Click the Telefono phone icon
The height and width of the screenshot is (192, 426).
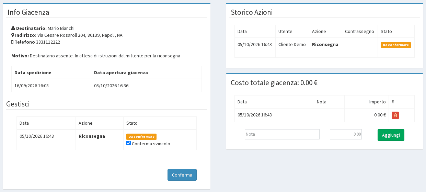(12, 42)
